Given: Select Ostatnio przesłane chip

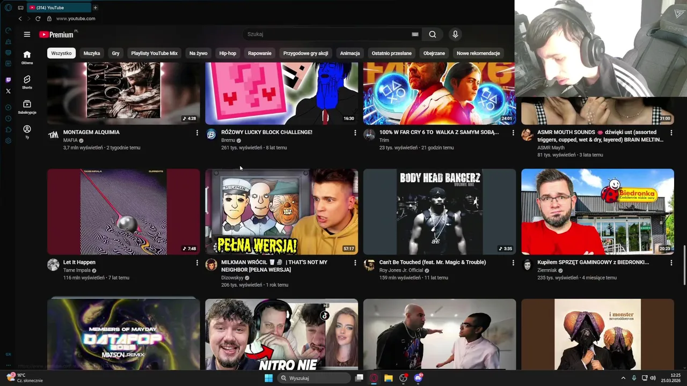Looking at the screenshot, I should click(392, 53).
